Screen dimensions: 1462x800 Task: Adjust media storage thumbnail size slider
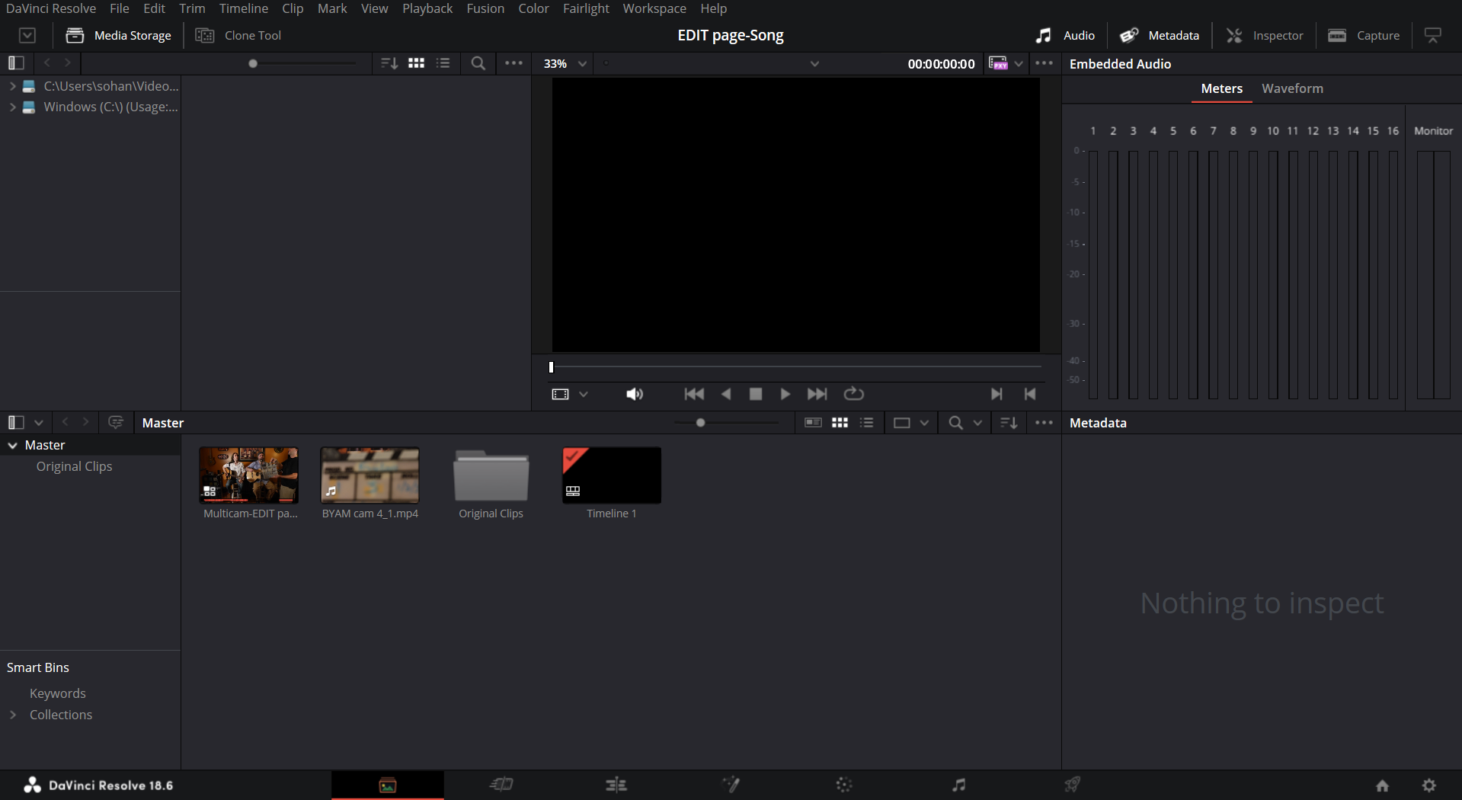(253, 63)
